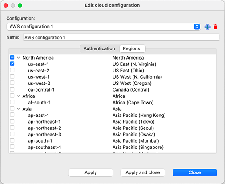Screen dimensions: 225x184
Task: Select the ca-central-1 tree item
Action: pyautogui.click(x=41, y=90)
